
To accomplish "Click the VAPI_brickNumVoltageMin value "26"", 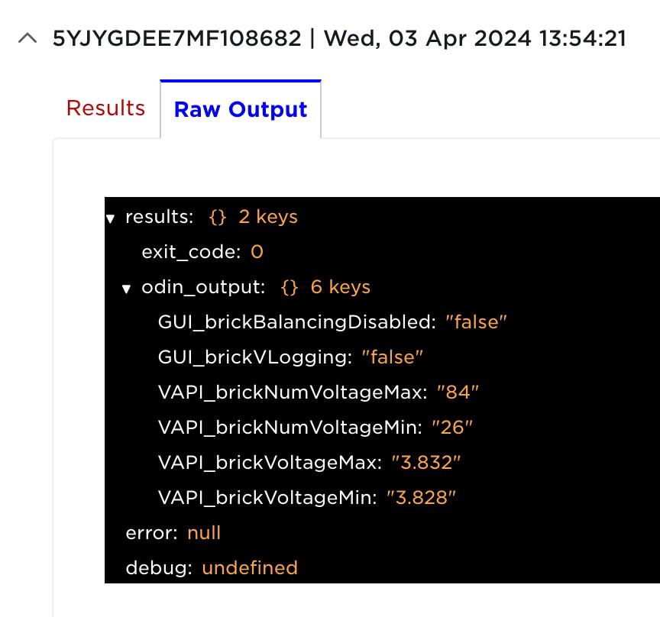I will click(452, 428).
